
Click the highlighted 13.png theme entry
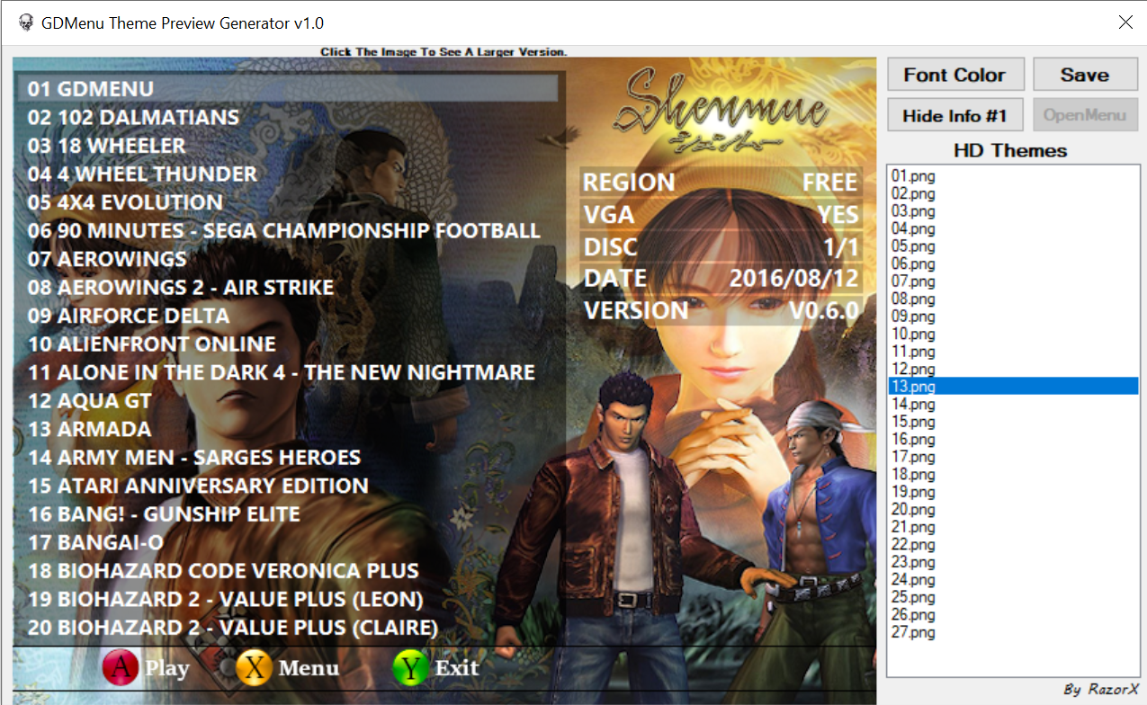point(1012,387)
